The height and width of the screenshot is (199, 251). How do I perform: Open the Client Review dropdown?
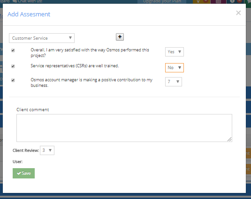[x=47, y=150]
